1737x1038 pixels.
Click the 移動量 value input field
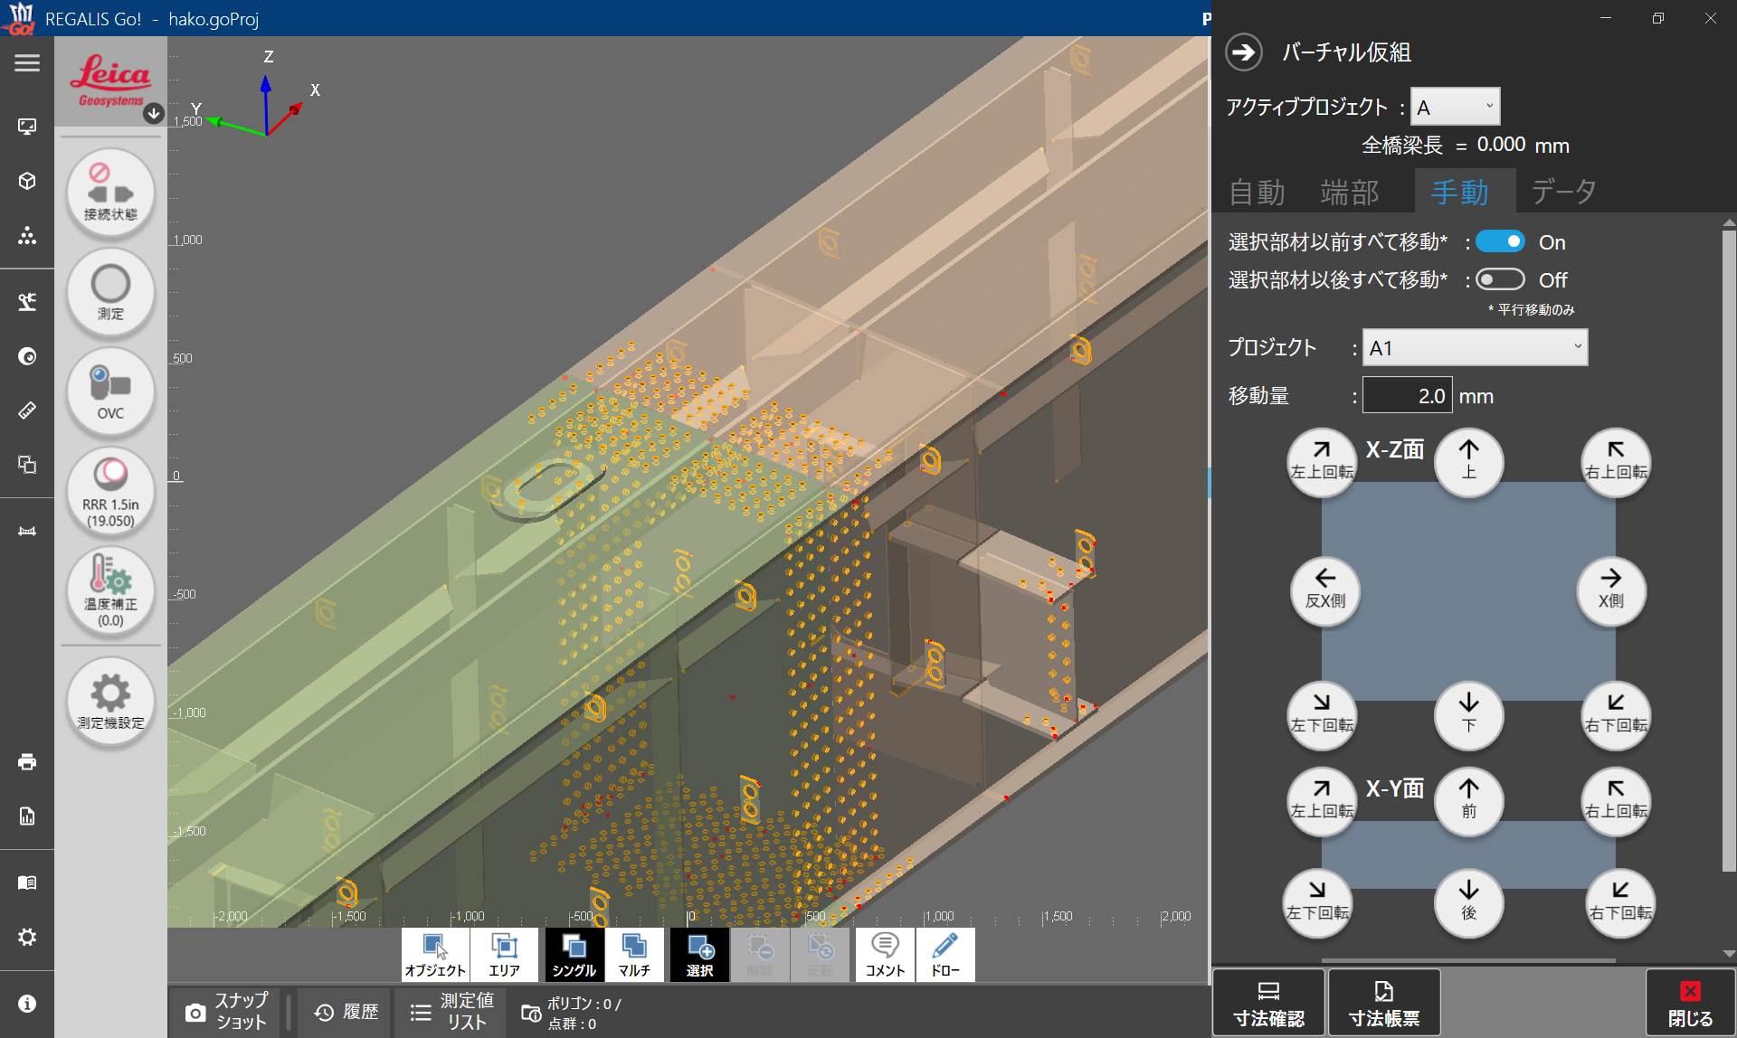pyautogui.click(x=1407, y=395)
